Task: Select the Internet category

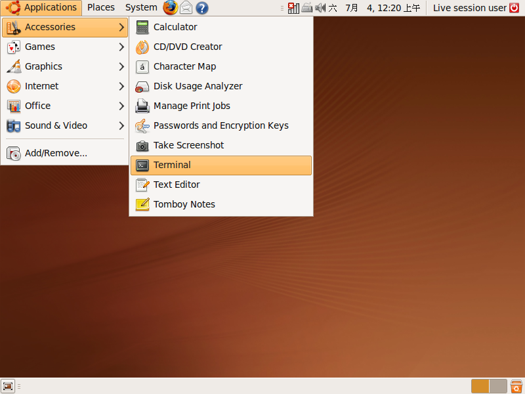Action: (65, 87)
